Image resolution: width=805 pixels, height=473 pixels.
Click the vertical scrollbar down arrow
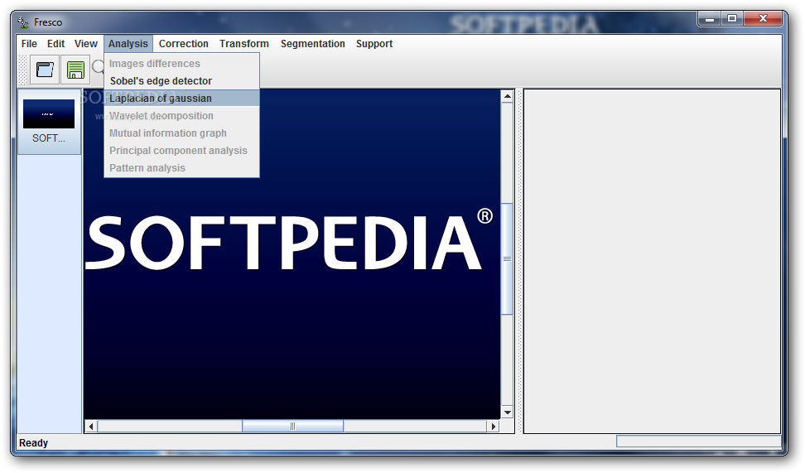pyautogui.click(x=507, y=412)
